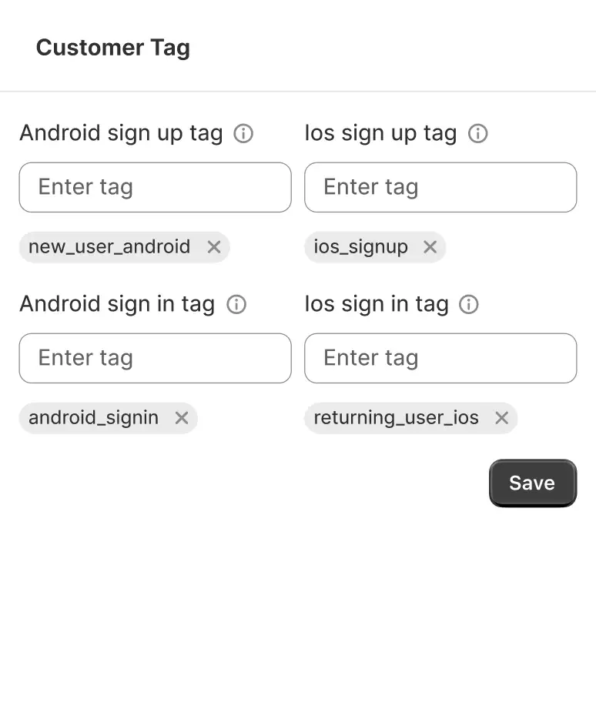Click the Customer Tag heading
The height and width of the screenshot is (709, 596).
(x=113, y=48)
